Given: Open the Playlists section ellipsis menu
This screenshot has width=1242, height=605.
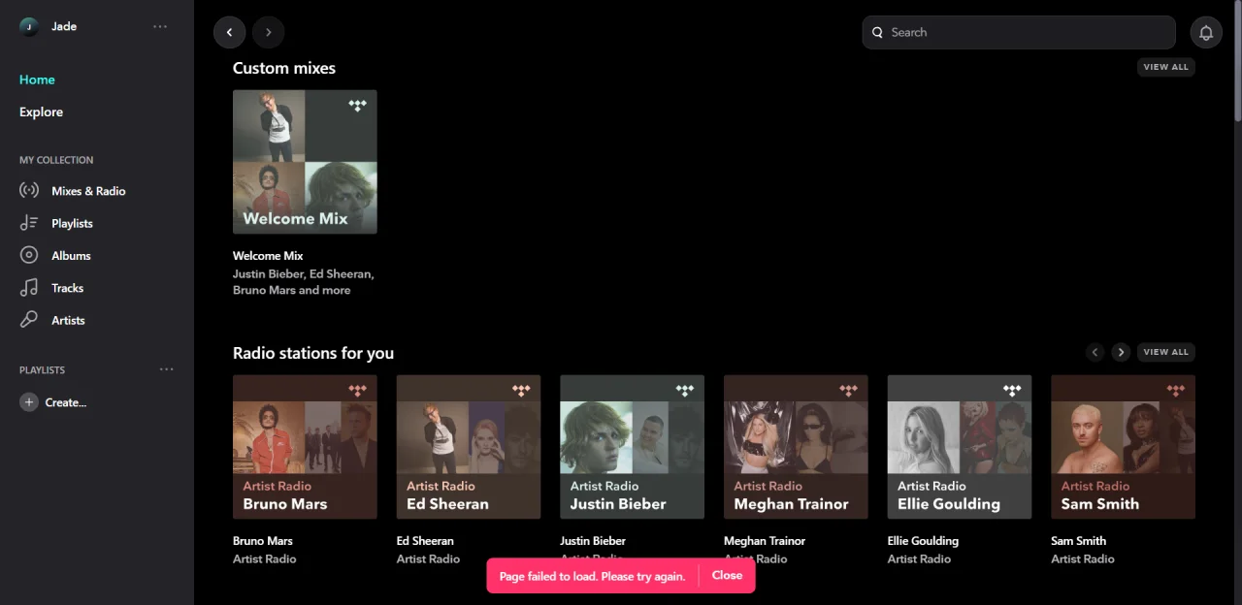Looking at the screenshot, I should (166, 369).
